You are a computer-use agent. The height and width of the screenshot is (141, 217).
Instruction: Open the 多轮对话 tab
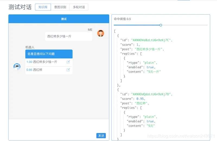(x=79, y=7)
